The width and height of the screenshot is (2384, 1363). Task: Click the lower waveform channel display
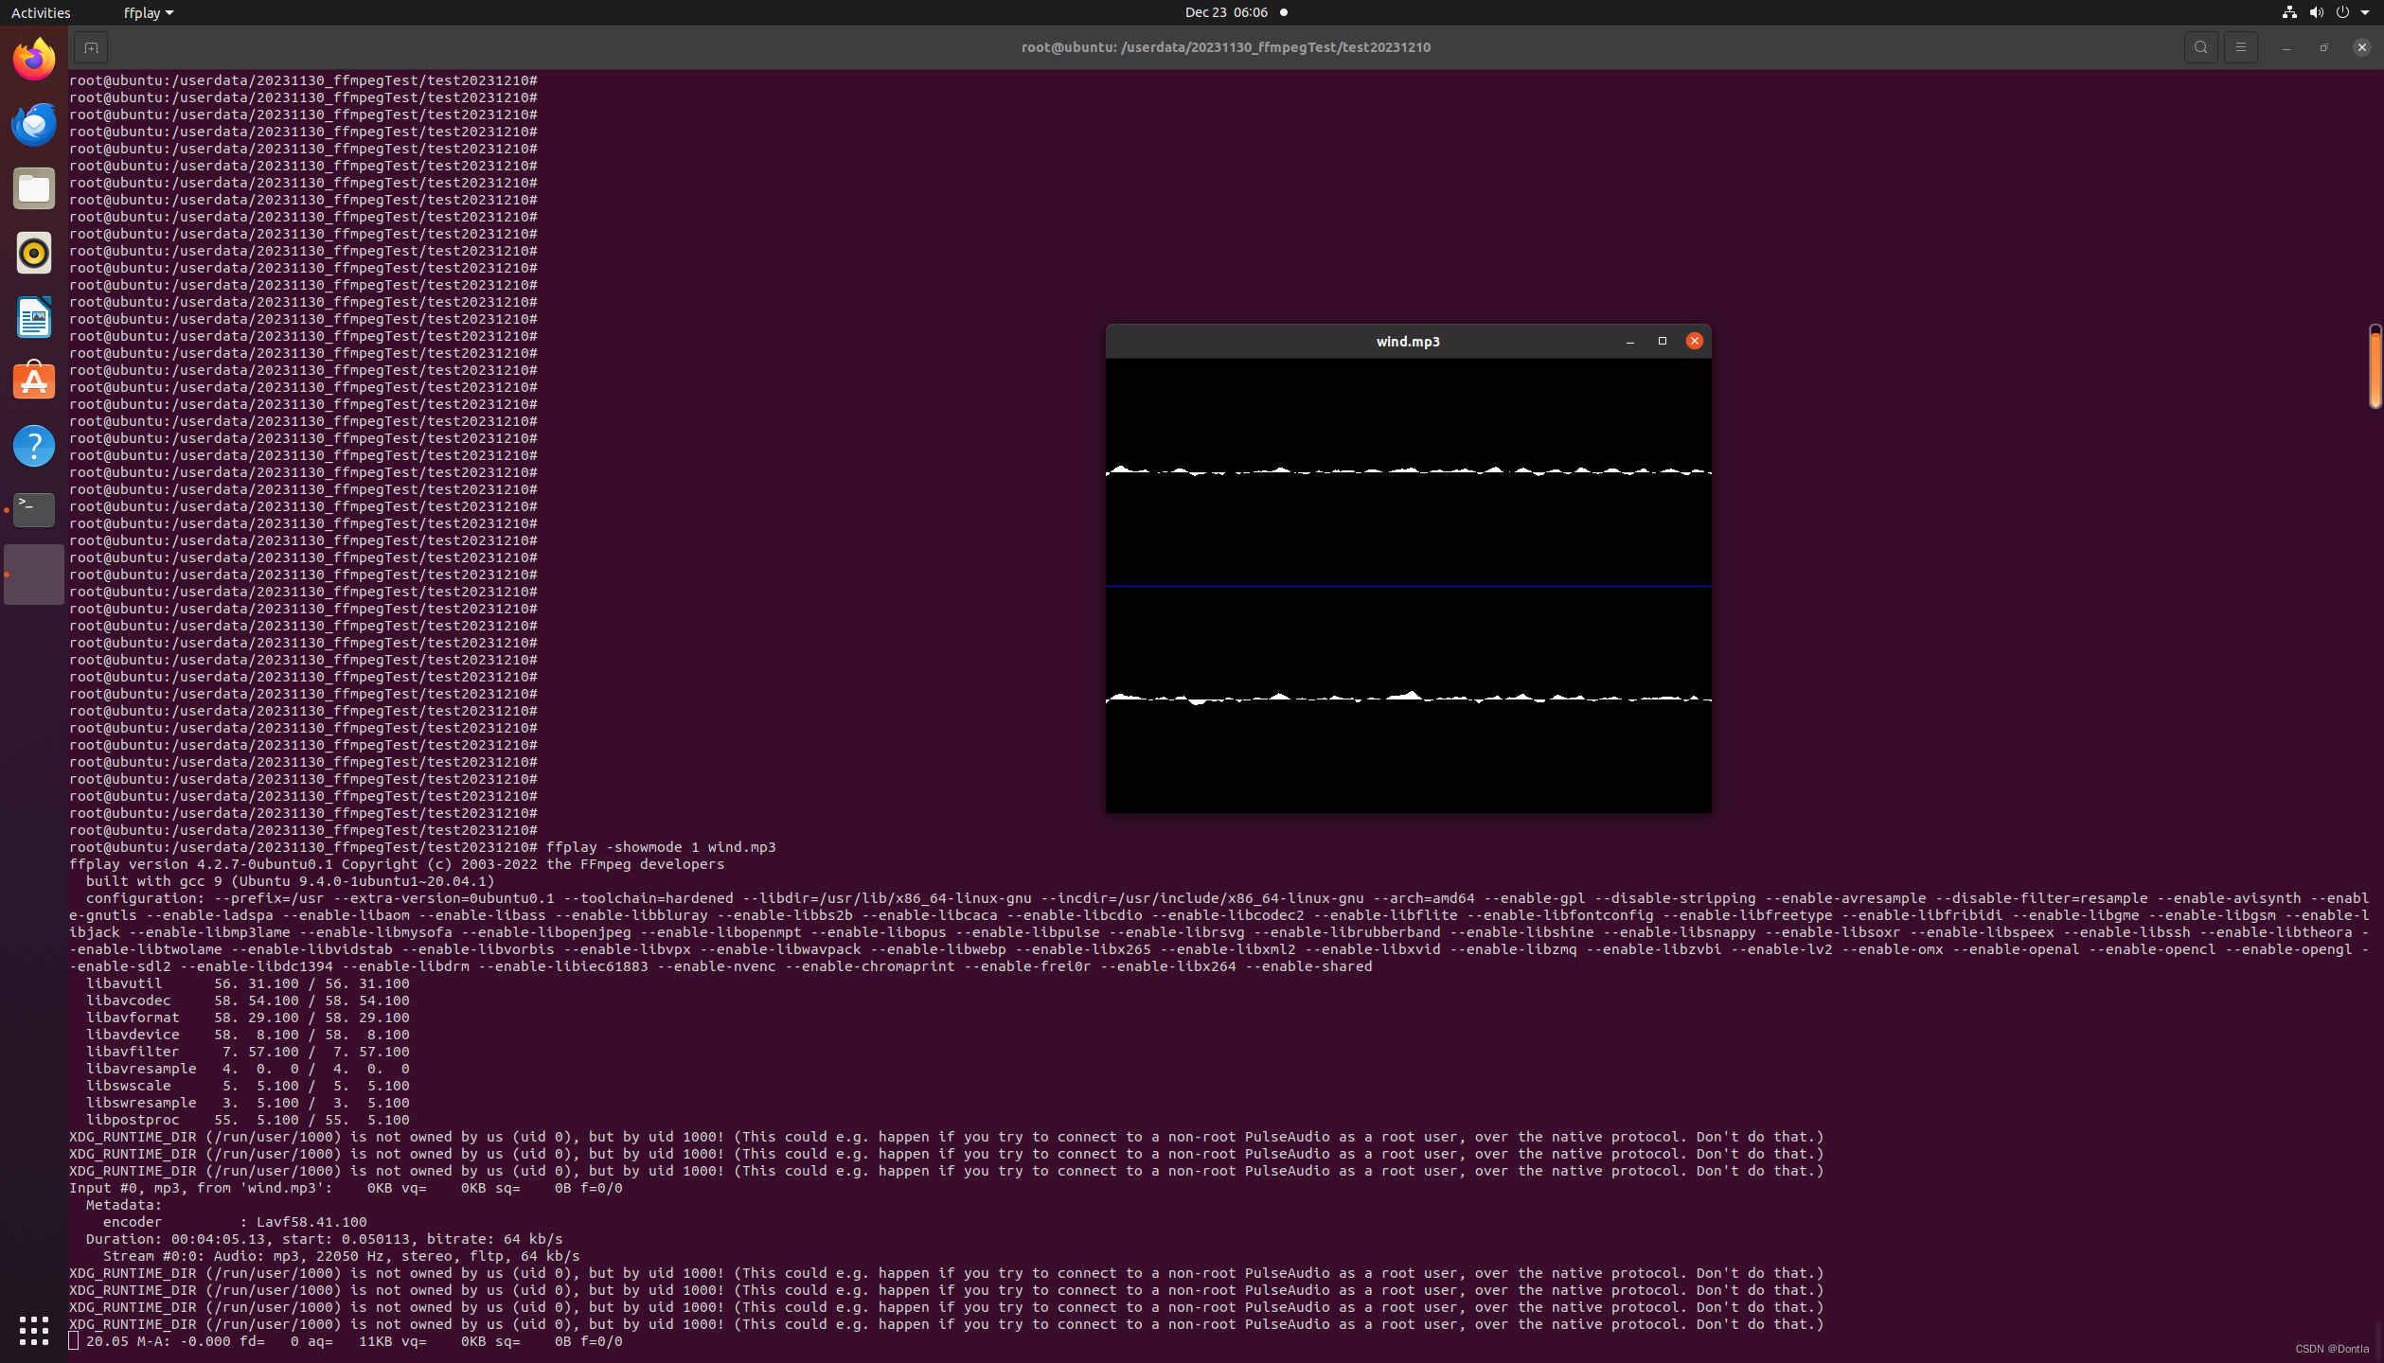pyautogui.click(x=1408, y=699)
